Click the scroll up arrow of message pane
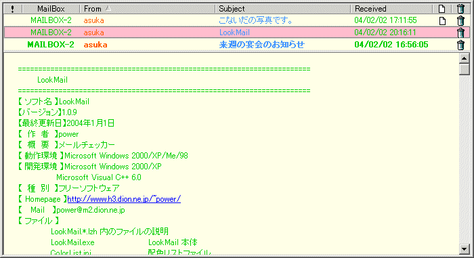 pyautogui.click(x=464, y=58)
